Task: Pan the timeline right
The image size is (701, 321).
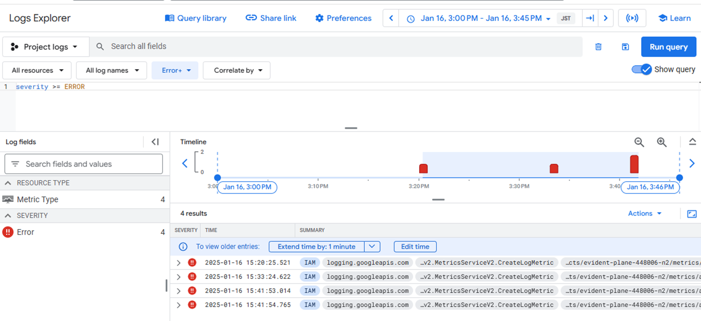Action: 692,164
